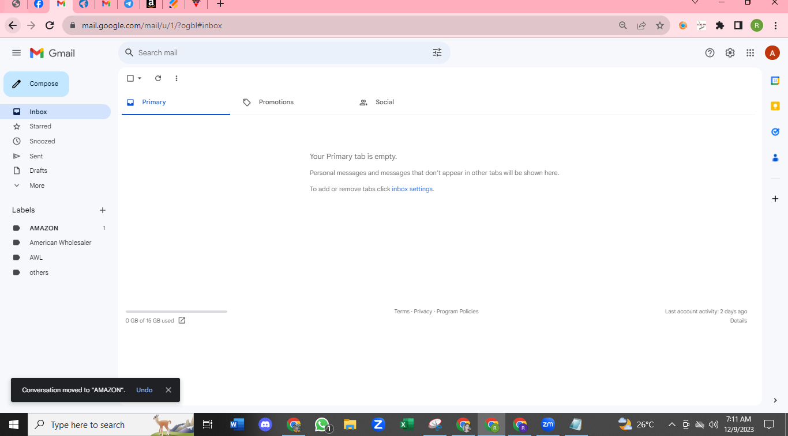Image resolution: width=788 pixels, height=436 pixels.
Task: Create a new label with the plus icon
Action: coord(103,210)
